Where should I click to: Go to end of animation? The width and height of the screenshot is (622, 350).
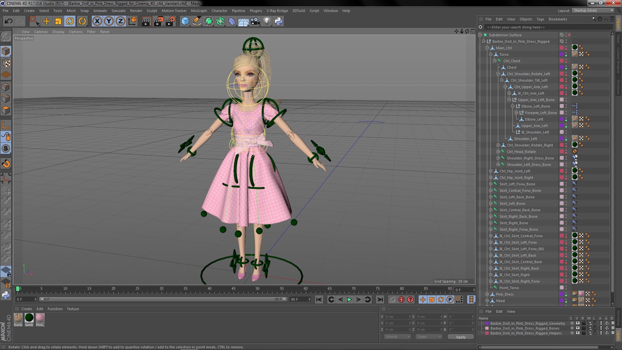click(x=380, y=299)
